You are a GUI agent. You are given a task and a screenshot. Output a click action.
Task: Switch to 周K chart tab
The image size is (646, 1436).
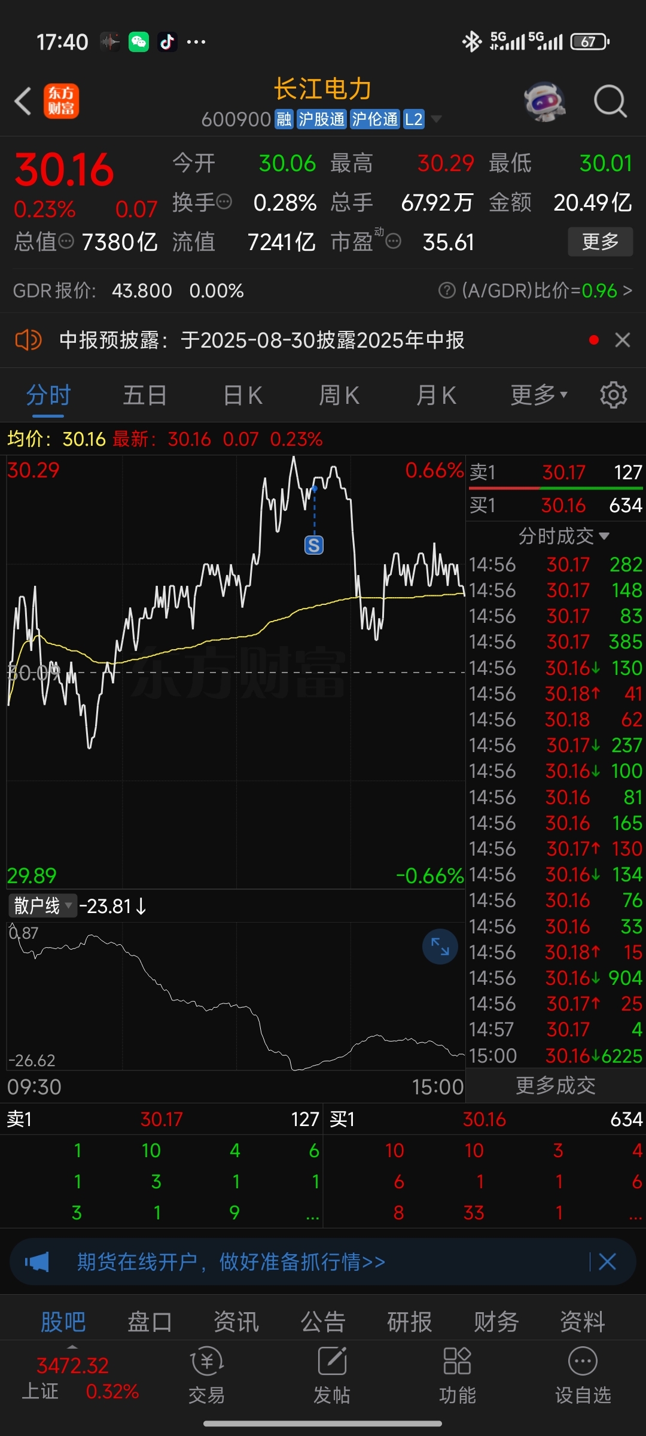[339, 395]
